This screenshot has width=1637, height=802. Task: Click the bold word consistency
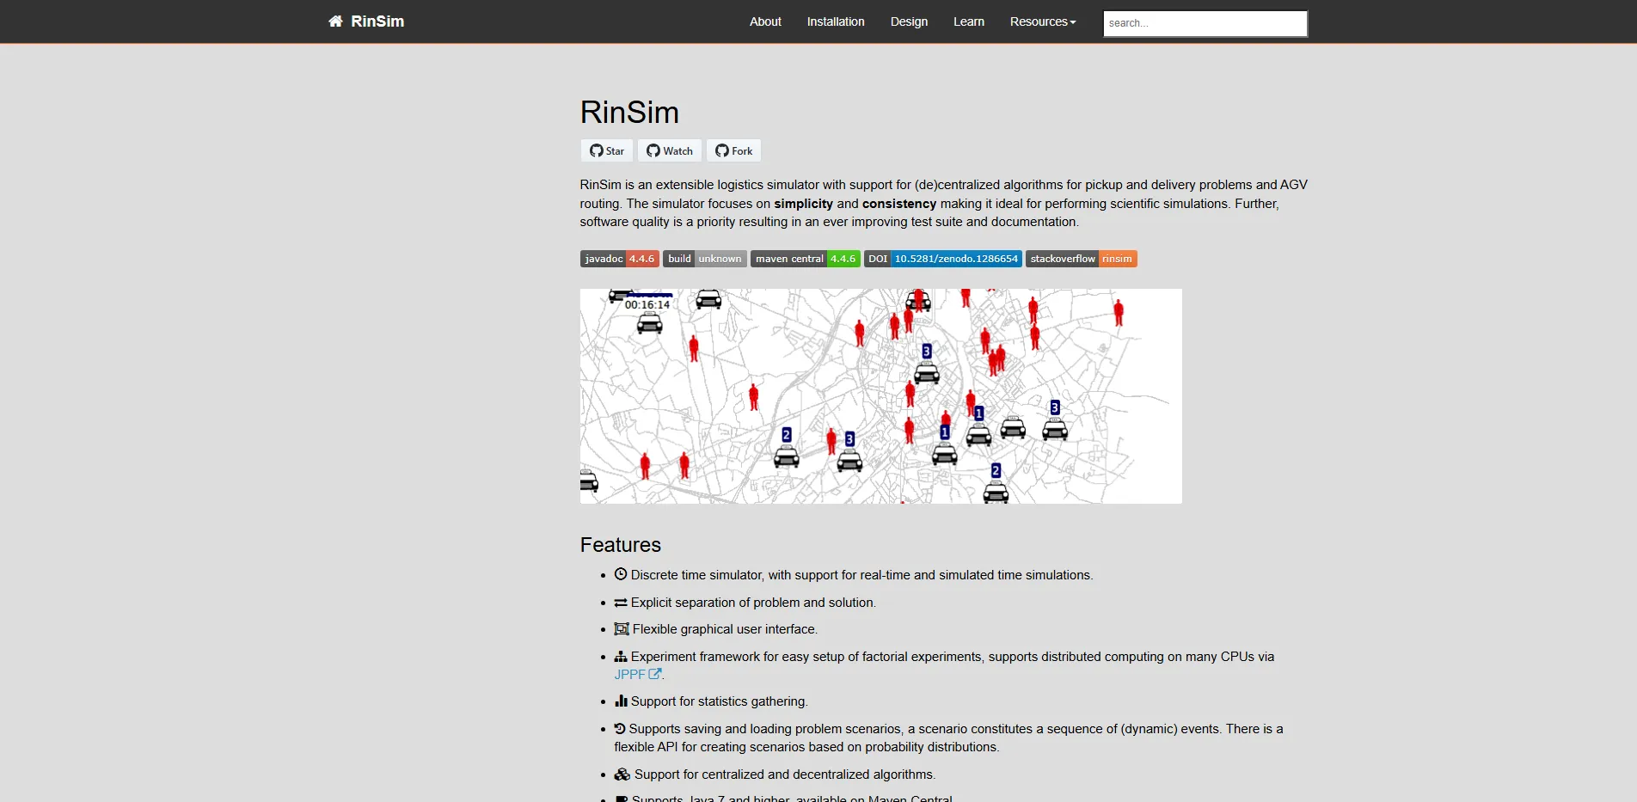coord(899,204)
